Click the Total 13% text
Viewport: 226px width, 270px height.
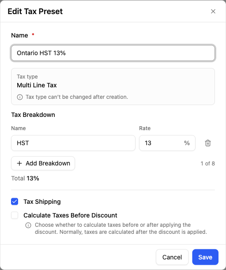25,178
